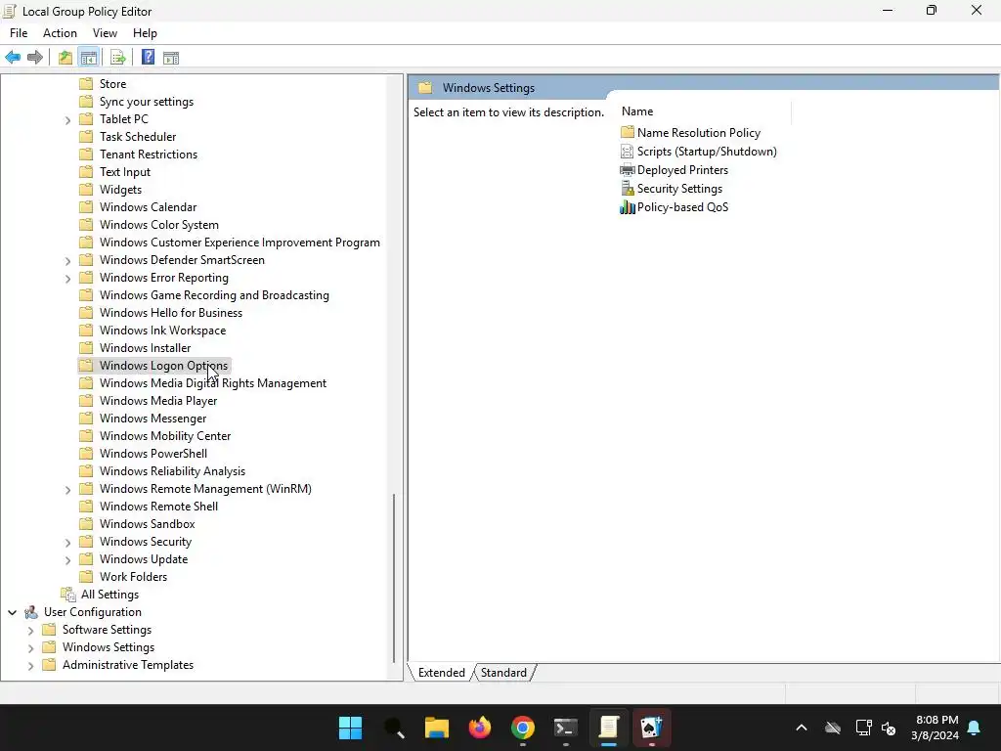This screenshot has height=751, width=1001.
Task: Click the User Configuration icon
Action: coord(30,612)
